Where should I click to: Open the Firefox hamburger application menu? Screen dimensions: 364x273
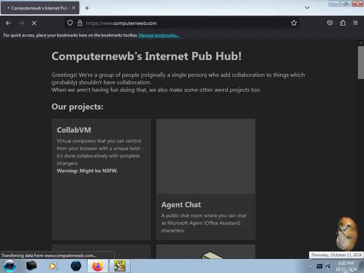pyautogui.click(x=355, y=23)
